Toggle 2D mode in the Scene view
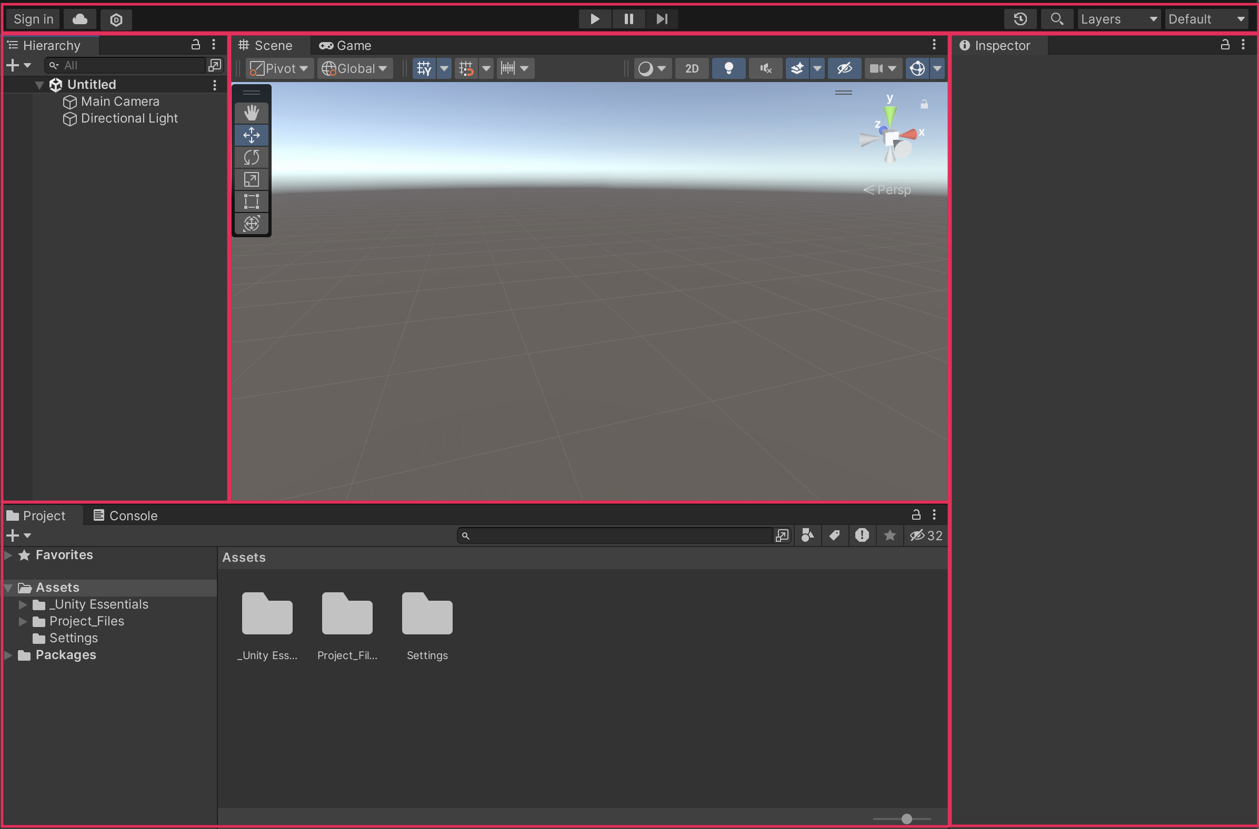The height and width of the screenshot is (829, 1259). (x=692, y=68)
